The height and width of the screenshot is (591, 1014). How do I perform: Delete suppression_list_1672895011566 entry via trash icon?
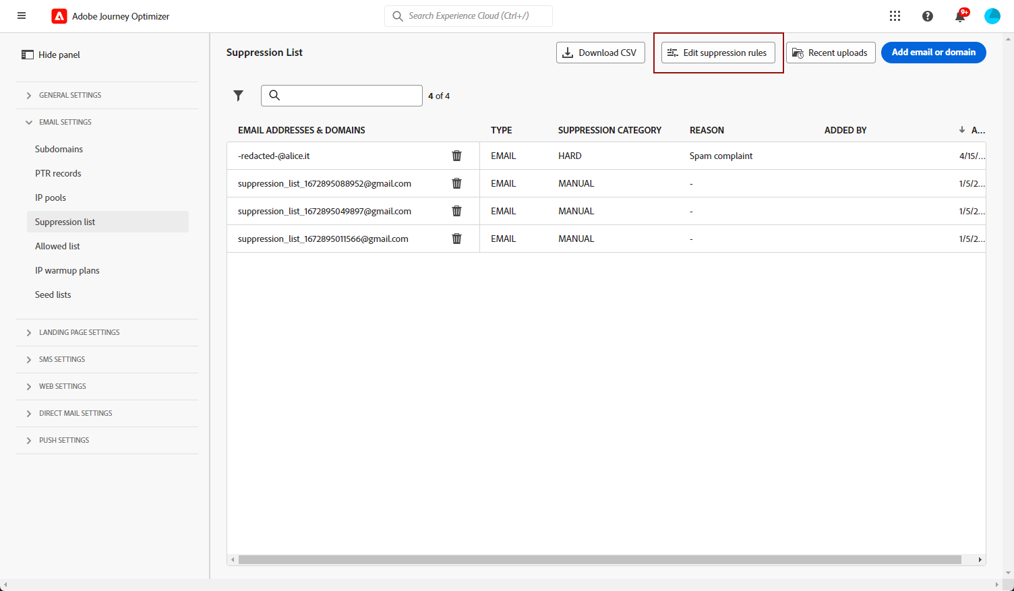(456, 239)
